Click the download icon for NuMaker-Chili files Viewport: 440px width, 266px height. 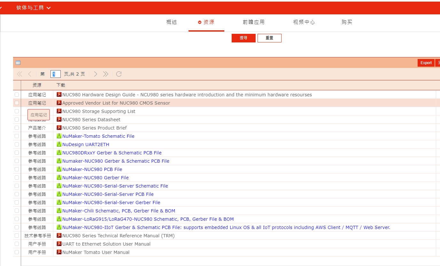point(59,211)
